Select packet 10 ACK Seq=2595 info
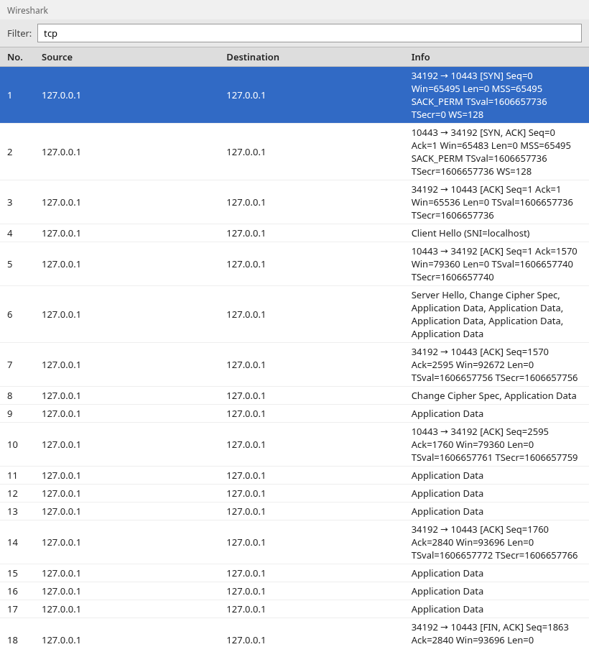Image resolution: width=589 pixels, height=647 pixels. click(294, 444)
